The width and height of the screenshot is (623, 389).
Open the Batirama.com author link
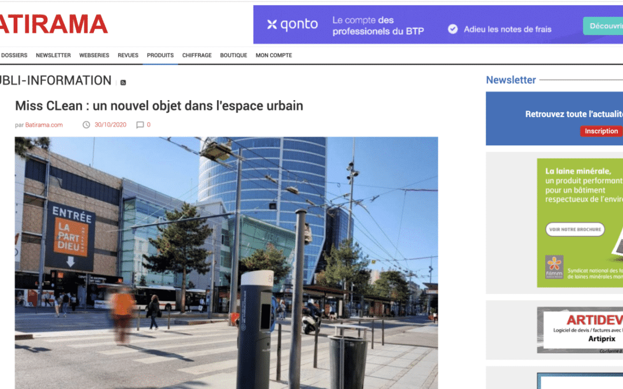coord(44,124)
